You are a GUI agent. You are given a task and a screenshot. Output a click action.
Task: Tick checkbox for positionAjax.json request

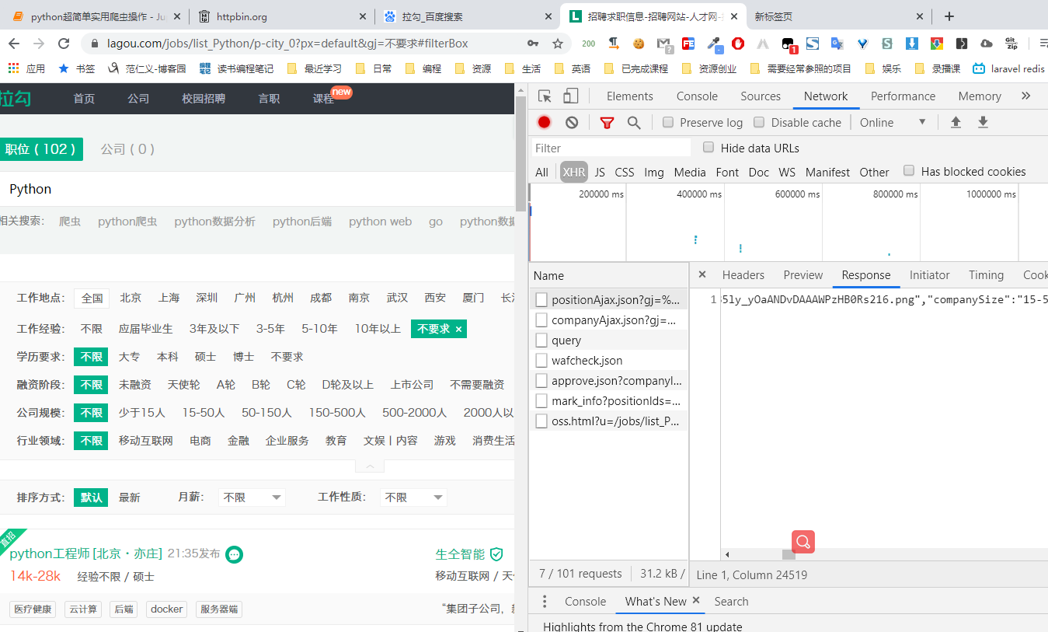[x=541, y=299]
